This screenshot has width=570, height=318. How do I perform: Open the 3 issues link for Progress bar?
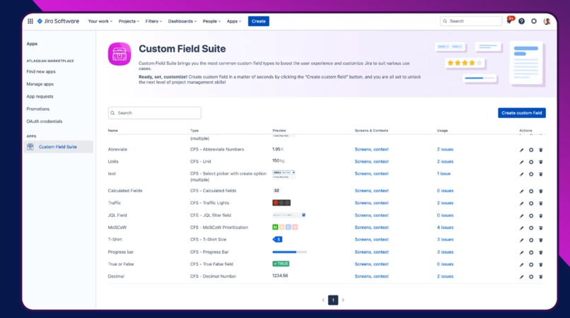pyautogui.click(x=445, y=252)
